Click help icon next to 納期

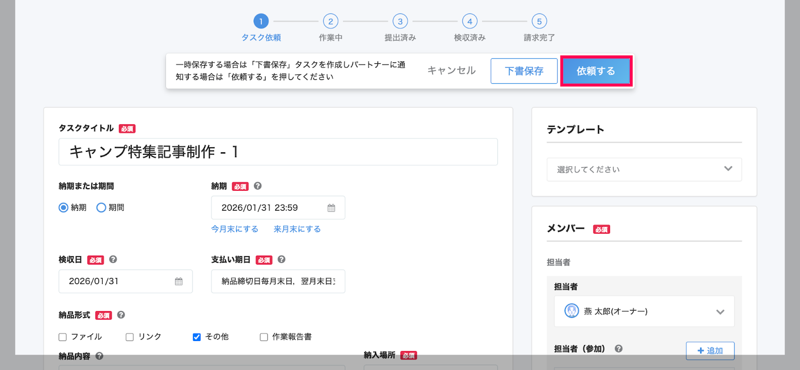(257, 186)
